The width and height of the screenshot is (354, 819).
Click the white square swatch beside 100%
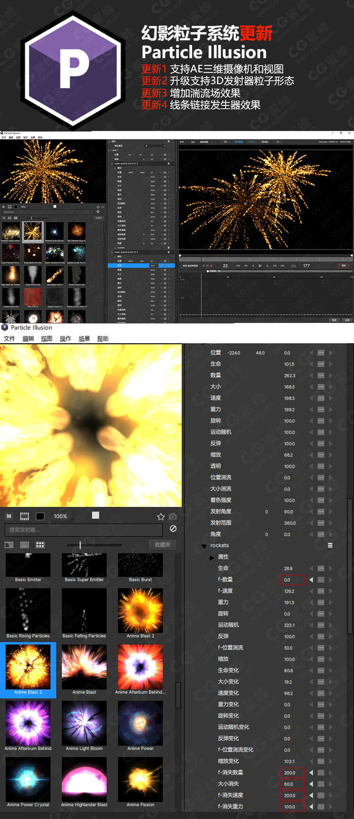click(95, 515)
